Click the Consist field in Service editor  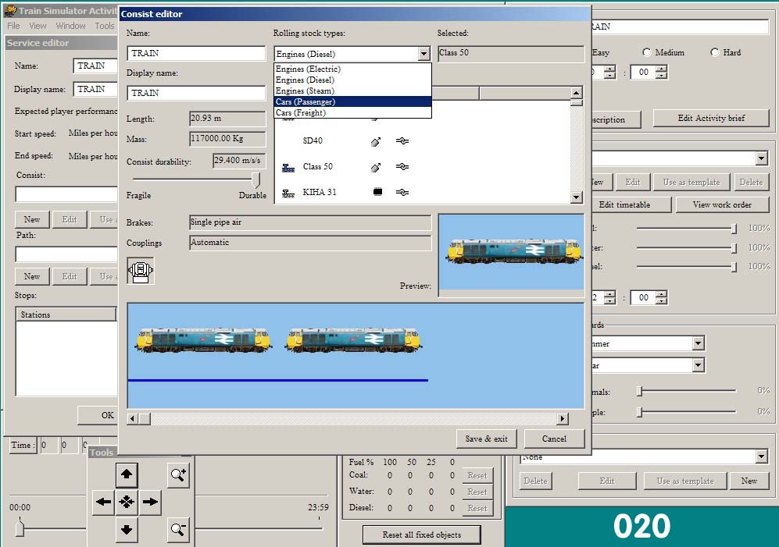click(x=66, y=194)
